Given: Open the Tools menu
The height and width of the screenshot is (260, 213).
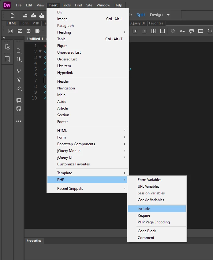Looking at the screenshot, I should coord(66,5).
